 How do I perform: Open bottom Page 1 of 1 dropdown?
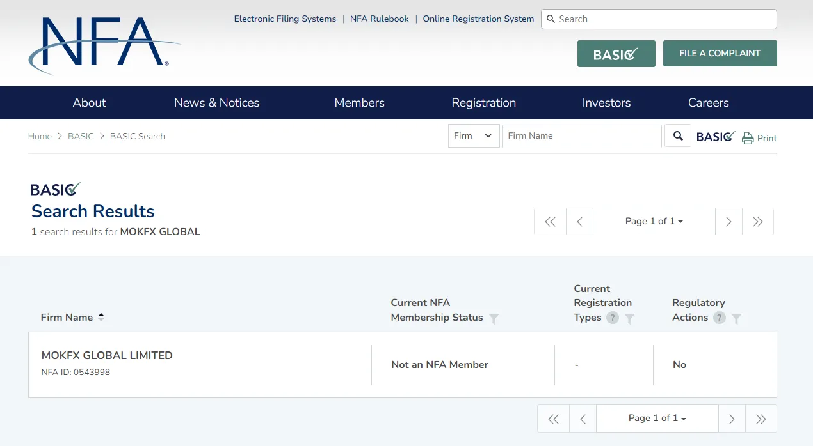(x=657, y=419)
